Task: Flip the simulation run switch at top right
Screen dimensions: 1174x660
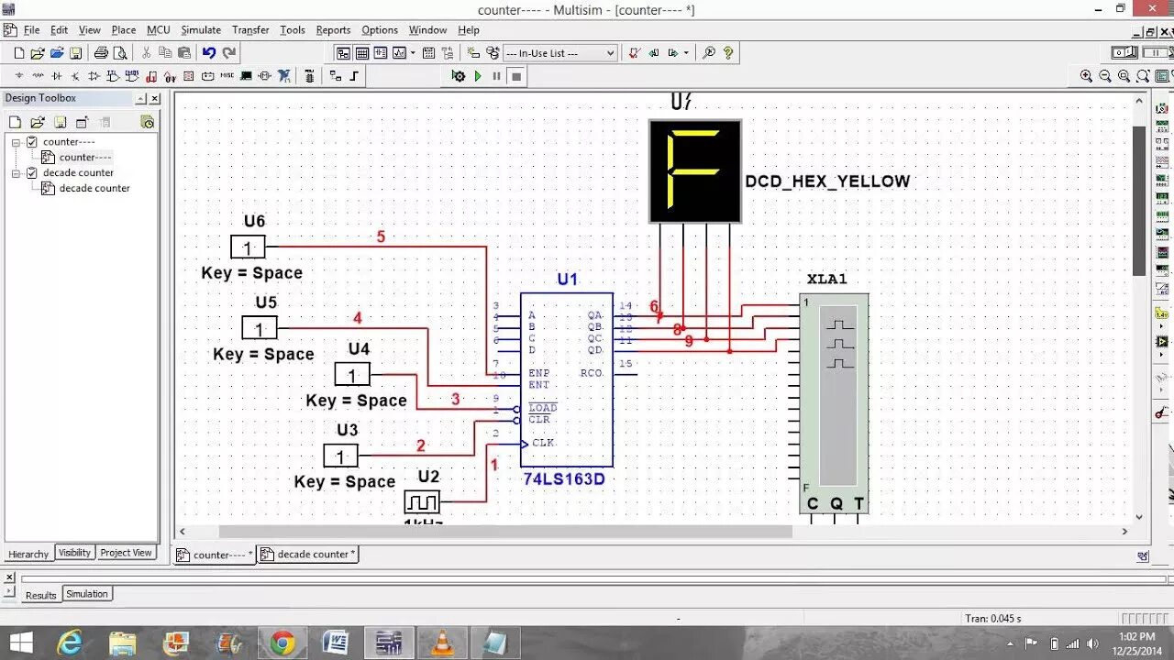Action: pyautogui.click(x=1124, y=52)
